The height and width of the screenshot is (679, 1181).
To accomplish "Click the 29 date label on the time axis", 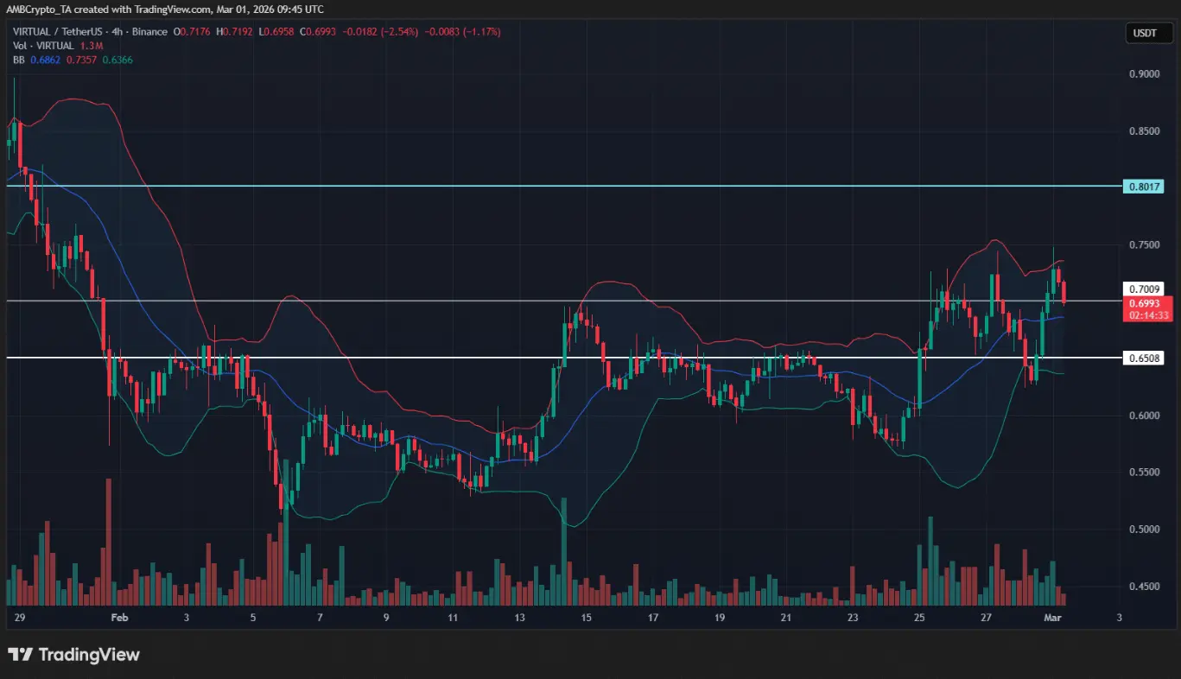I will [x=20, y=618].
